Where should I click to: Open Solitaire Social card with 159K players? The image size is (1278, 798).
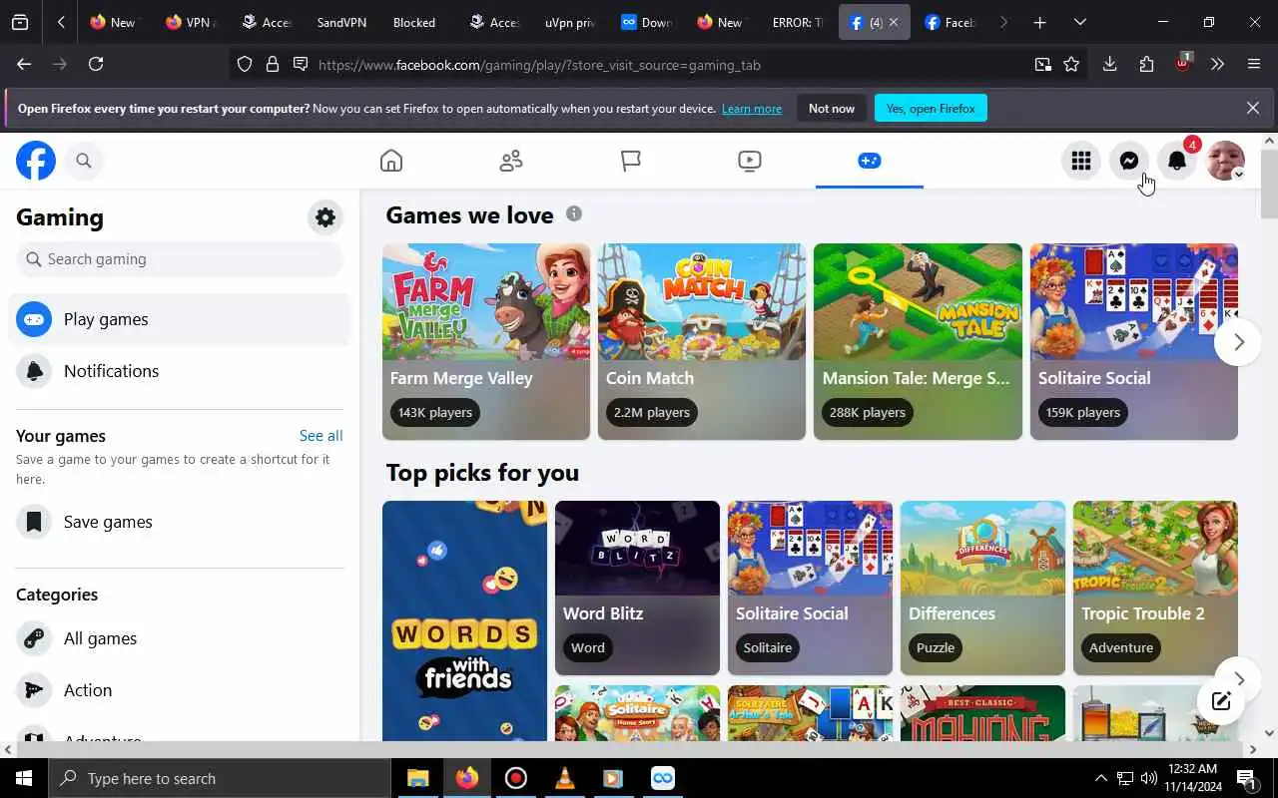tap(1134, 341)
